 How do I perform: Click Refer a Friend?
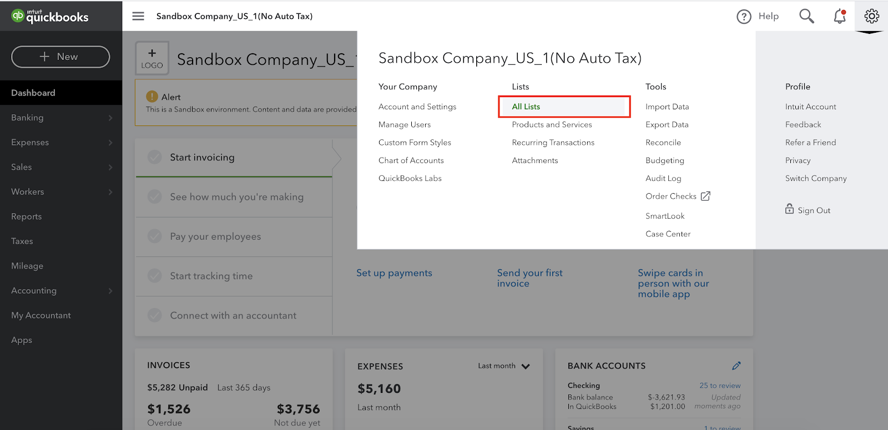click(810, 143)
